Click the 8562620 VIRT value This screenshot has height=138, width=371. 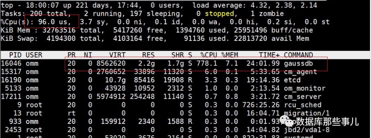111,63
